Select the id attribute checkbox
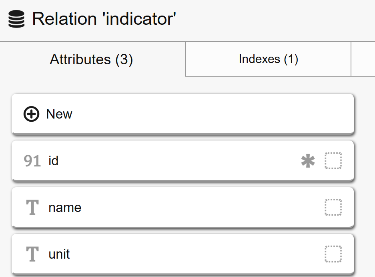Image resolution: width=375 pixels, height=277 pixels. 333,161
